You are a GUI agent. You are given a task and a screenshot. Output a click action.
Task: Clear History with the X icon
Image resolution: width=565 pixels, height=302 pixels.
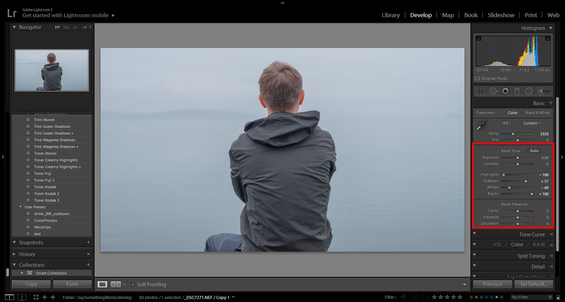click(88, 254)
